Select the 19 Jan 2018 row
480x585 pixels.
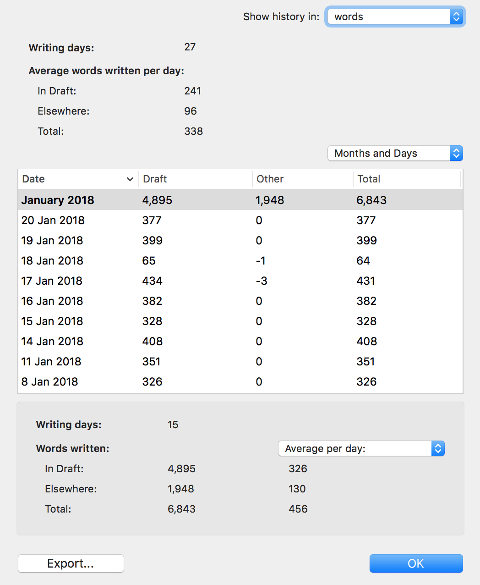pos(240,240)
